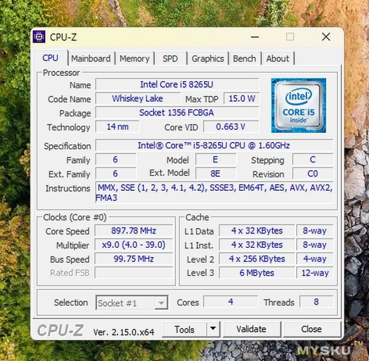Click the L1 Data value 4 x 32 KBytes

[x=257, y=230]
